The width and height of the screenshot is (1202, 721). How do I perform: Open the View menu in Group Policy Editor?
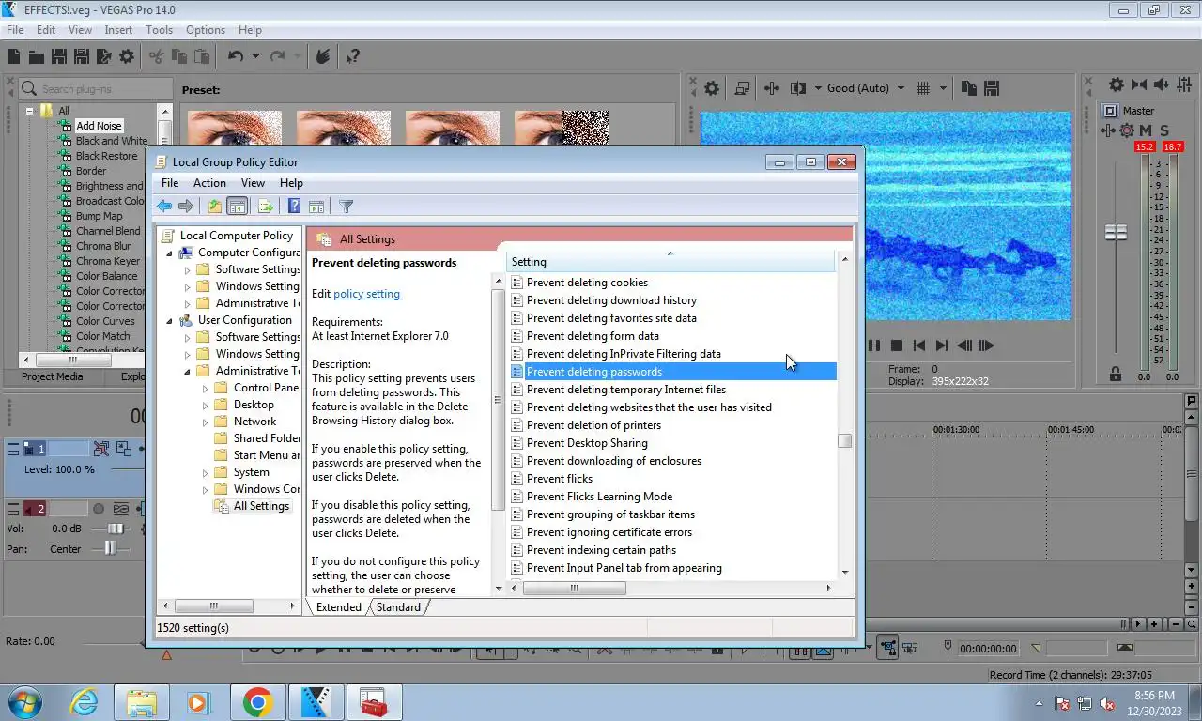coord(253,183)
